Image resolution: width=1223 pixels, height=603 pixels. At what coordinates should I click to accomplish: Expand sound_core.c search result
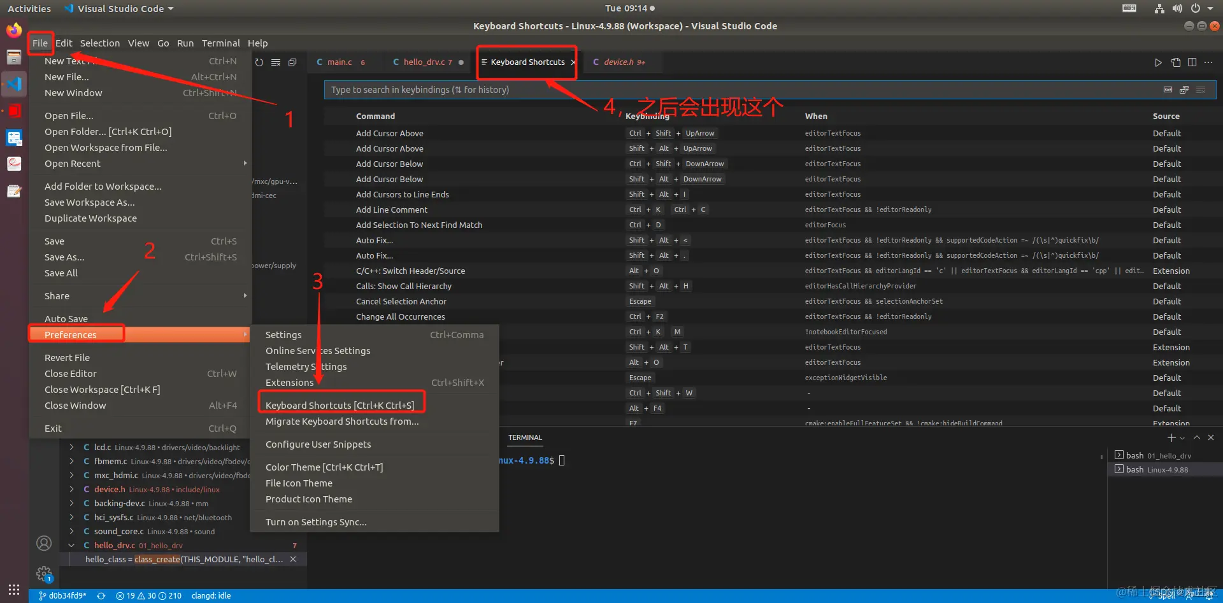[x=71, y=532]
